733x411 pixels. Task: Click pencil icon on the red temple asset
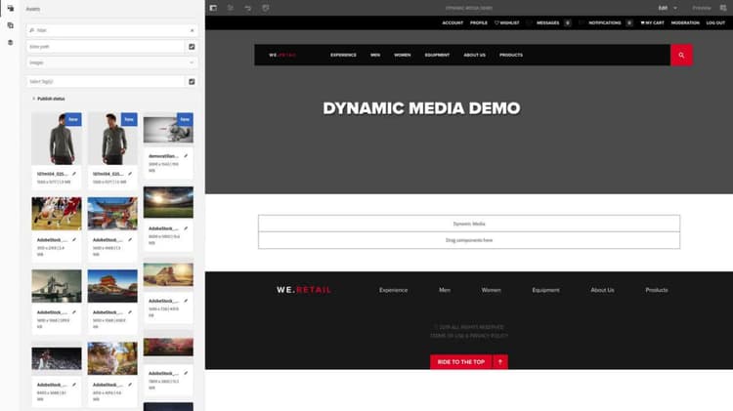pyautogui.click(x=130, y=312)
